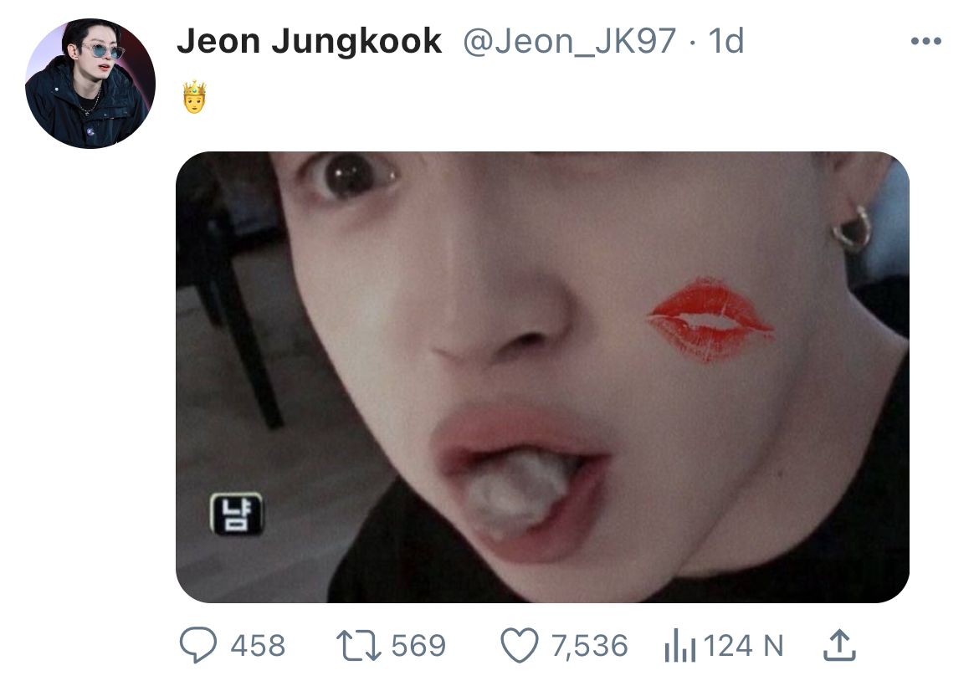This screenshot has width=979, height=681.
Task: Click the wide-open eye in the photo
Action: (x=347, y=177)
